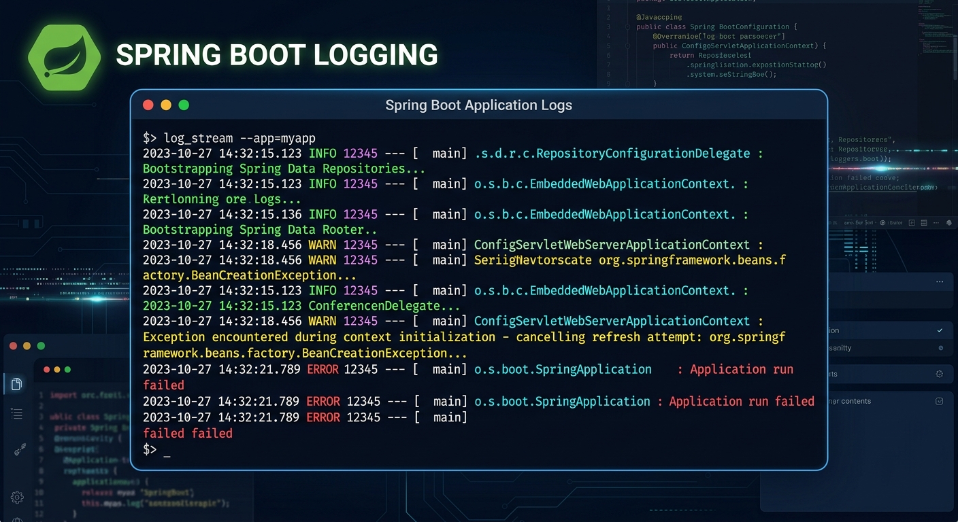Open the gear icon on the right panel row
The image size is (958, 522).
940,374
